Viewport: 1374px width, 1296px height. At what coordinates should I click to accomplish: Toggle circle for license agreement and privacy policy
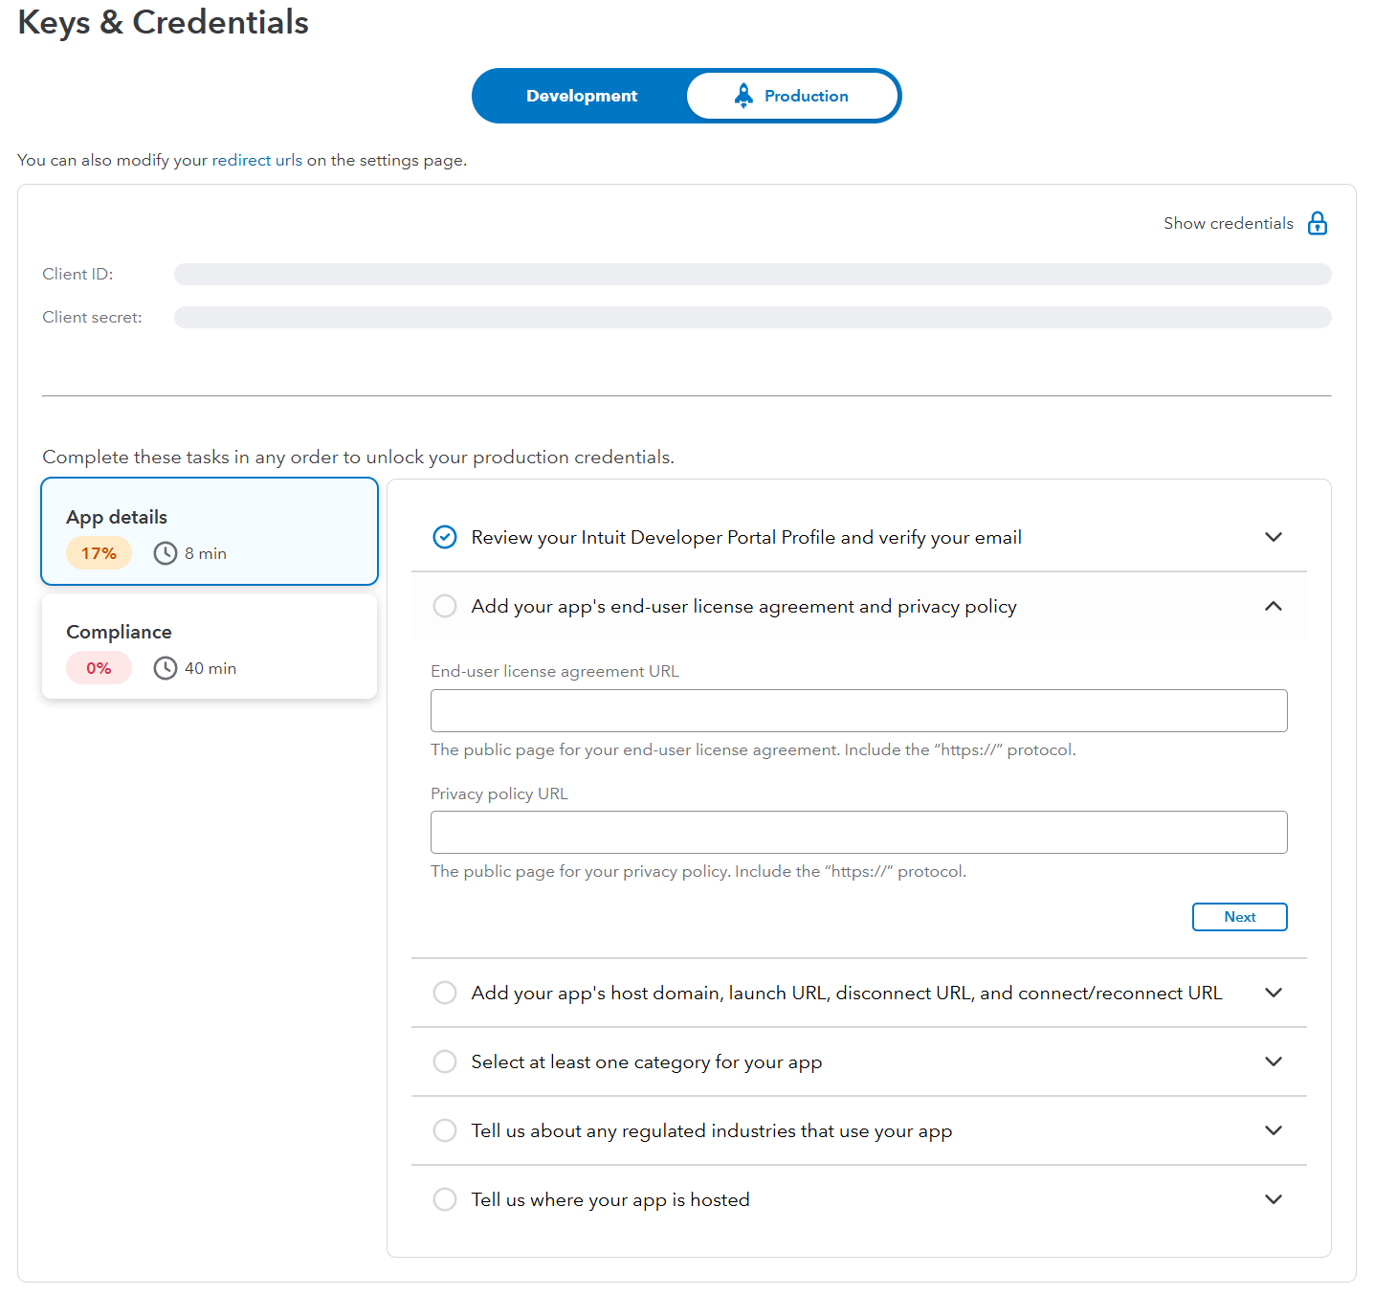[x=445, y=606]
